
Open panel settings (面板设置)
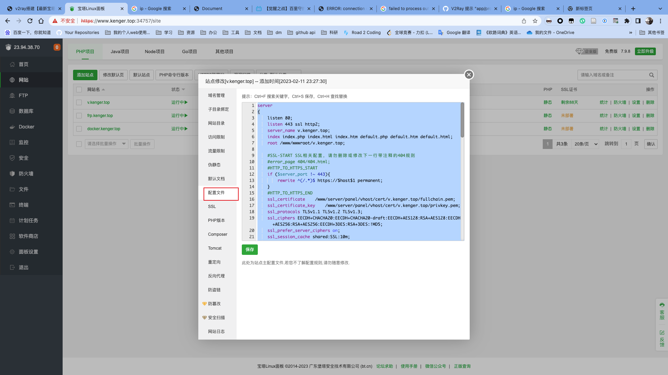pyautogui.click(x=28, y=252)
